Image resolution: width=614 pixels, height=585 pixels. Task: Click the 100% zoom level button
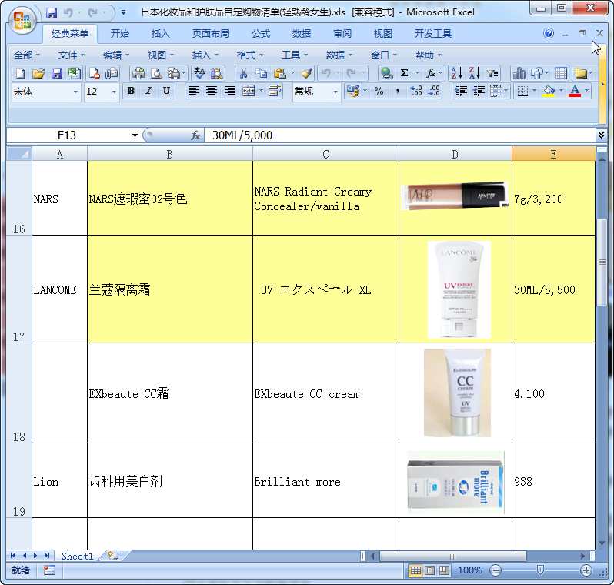point(470,570)
